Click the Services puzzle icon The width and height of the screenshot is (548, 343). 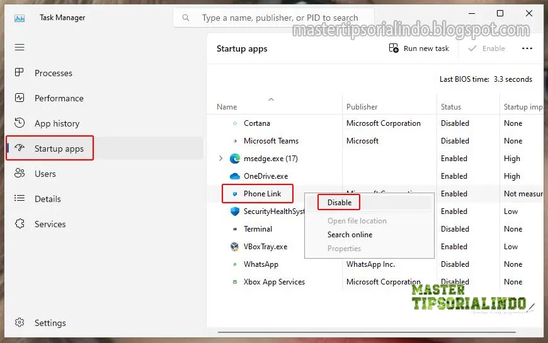(x=20, y=223)
